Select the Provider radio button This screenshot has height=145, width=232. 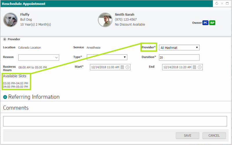[x=5, y=39]
